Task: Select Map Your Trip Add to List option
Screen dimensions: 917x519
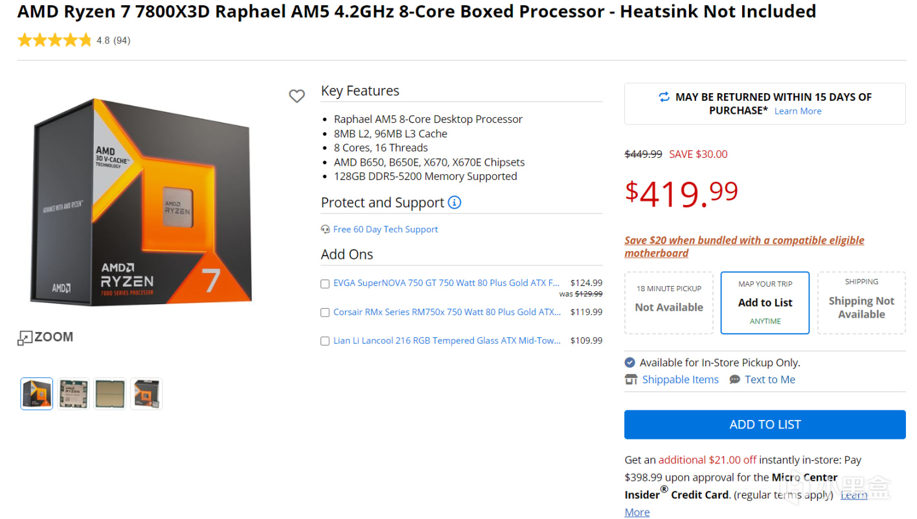Action: (x=765, y=303)
